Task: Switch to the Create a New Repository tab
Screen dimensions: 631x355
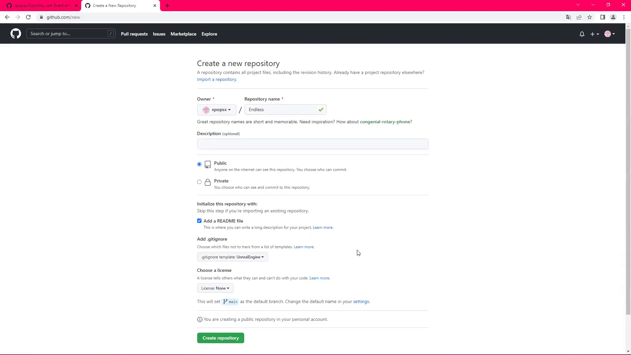Action: click(121, 6)
